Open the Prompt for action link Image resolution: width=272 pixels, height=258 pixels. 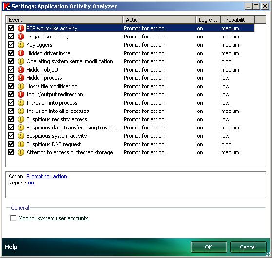[x=47, y=176]
